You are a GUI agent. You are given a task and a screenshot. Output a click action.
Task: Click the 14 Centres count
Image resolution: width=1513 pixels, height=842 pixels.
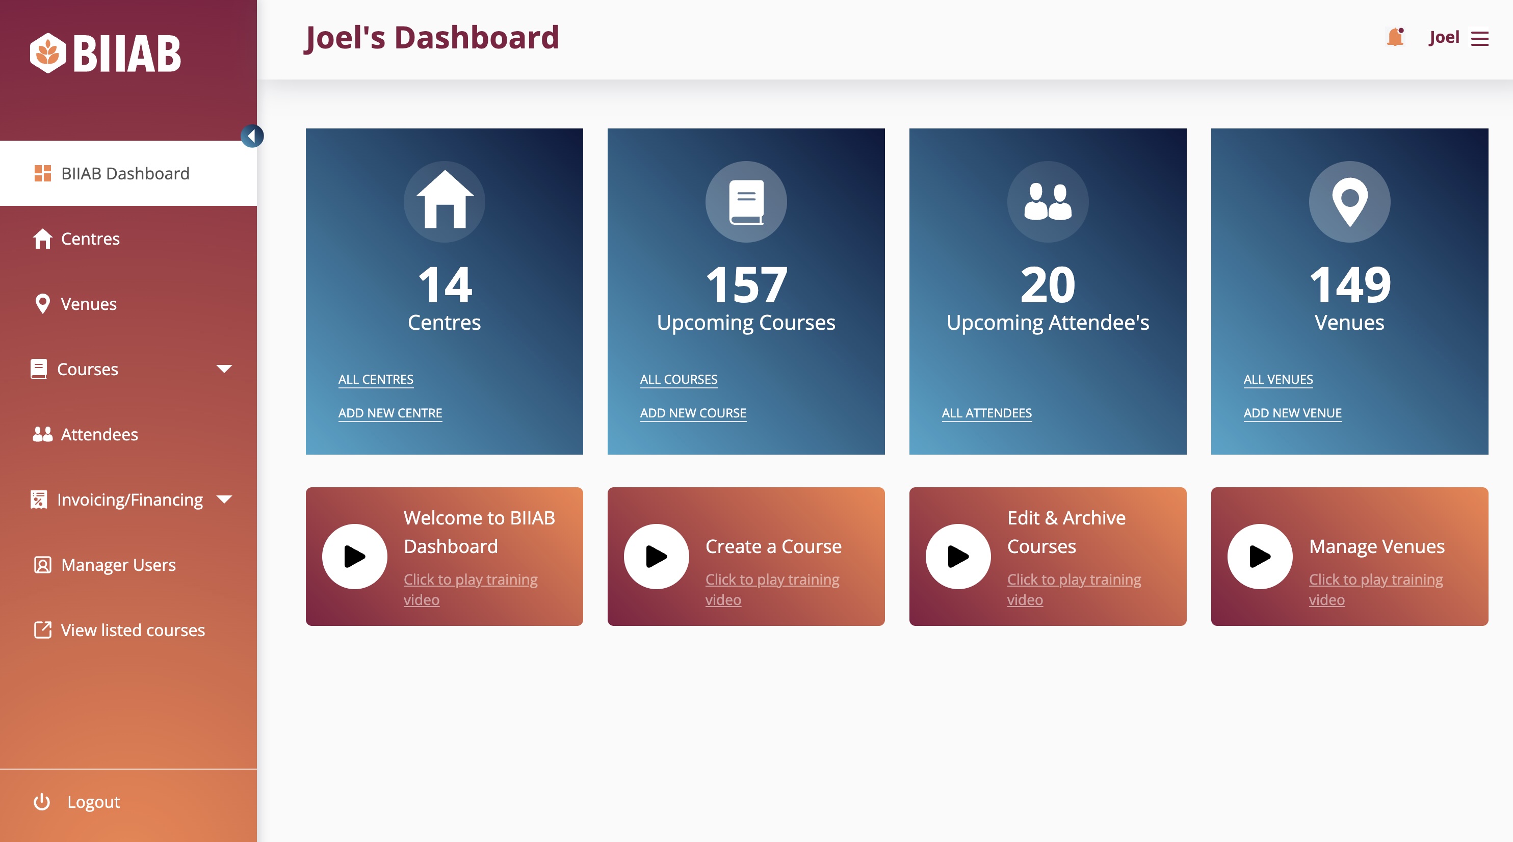445,285
